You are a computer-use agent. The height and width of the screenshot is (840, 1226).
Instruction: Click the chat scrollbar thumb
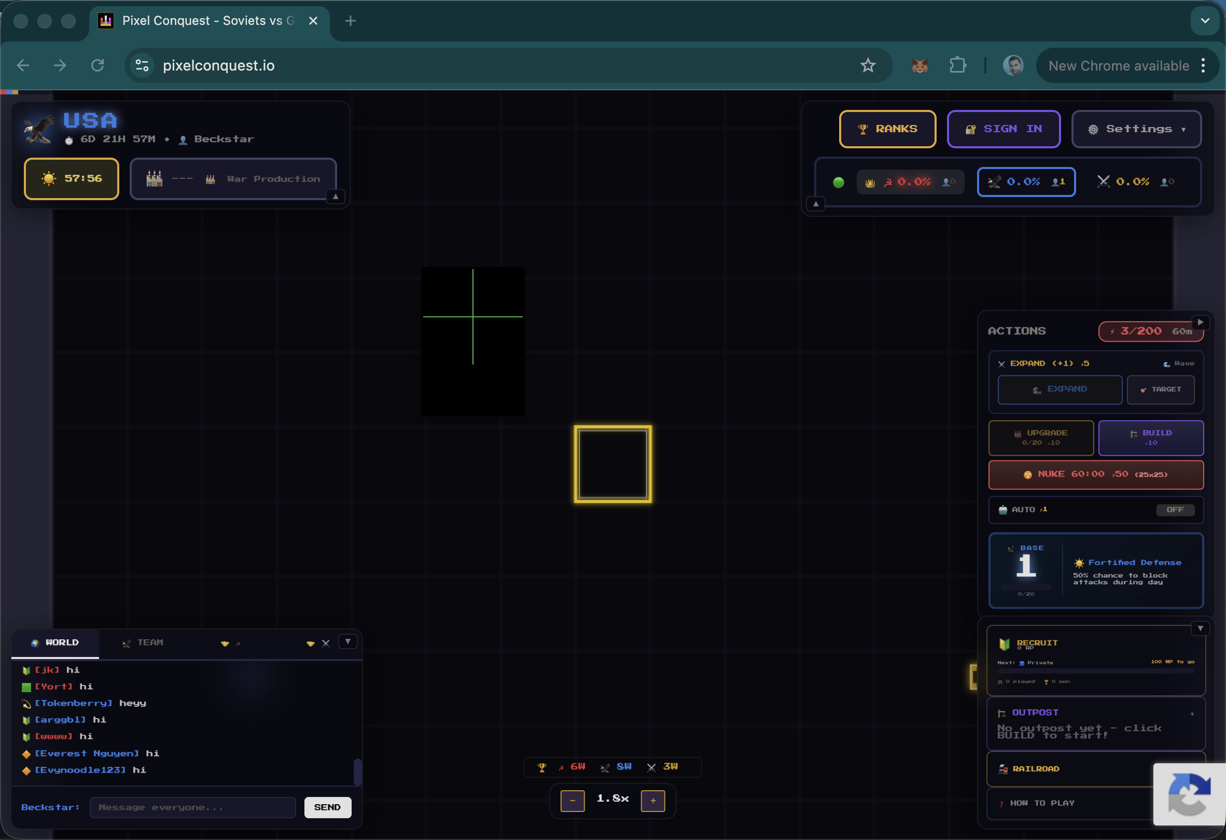coord(357,772)
